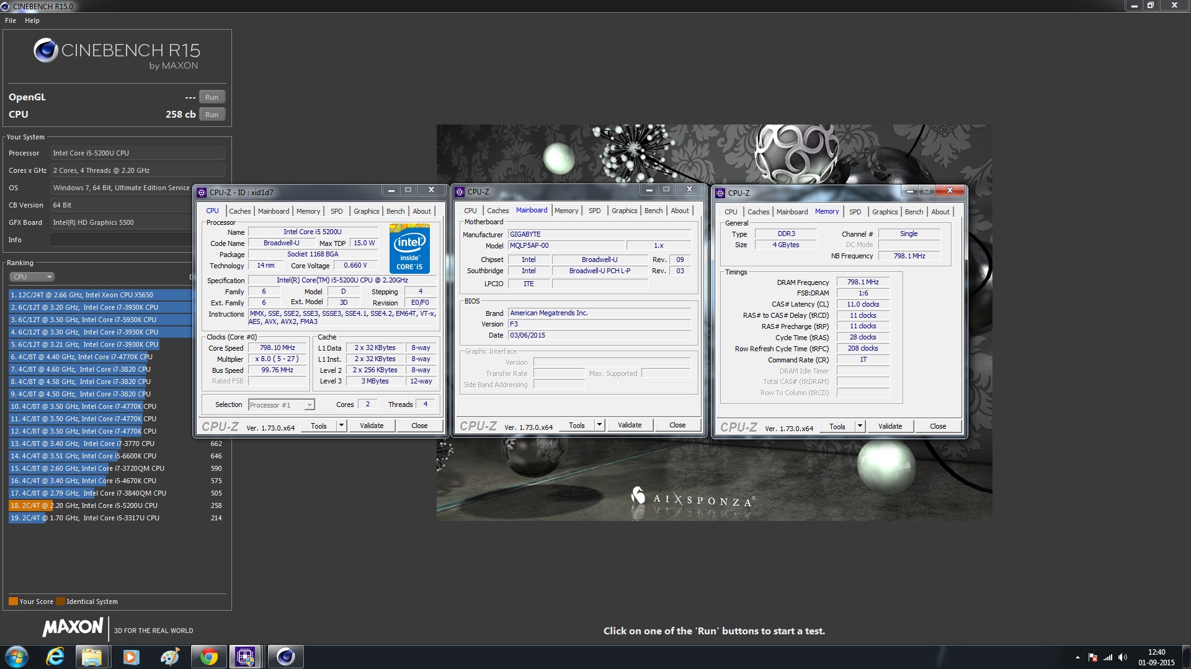Open Paint icon in taskbar
The width and height of the screenshot is (1191, 669).
(169, 657)
